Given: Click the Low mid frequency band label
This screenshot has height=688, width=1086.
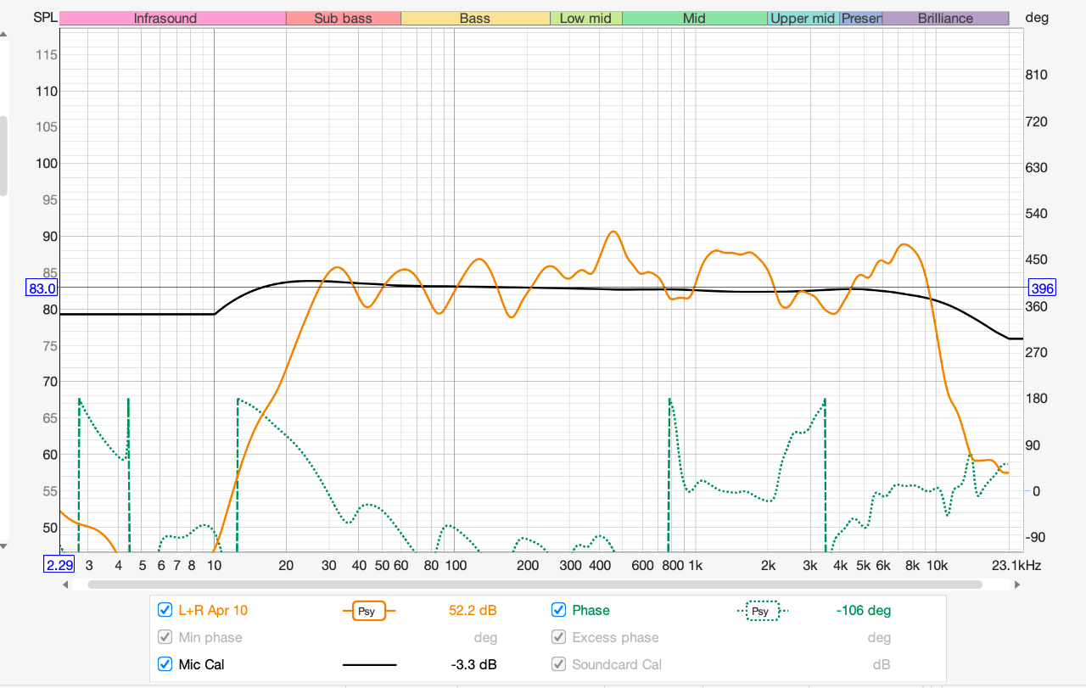Looking at the screenshot, I should 585,18.
